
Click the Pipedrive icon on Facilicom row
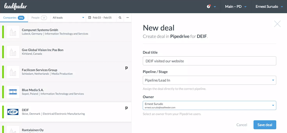click(x=126, y=68)
